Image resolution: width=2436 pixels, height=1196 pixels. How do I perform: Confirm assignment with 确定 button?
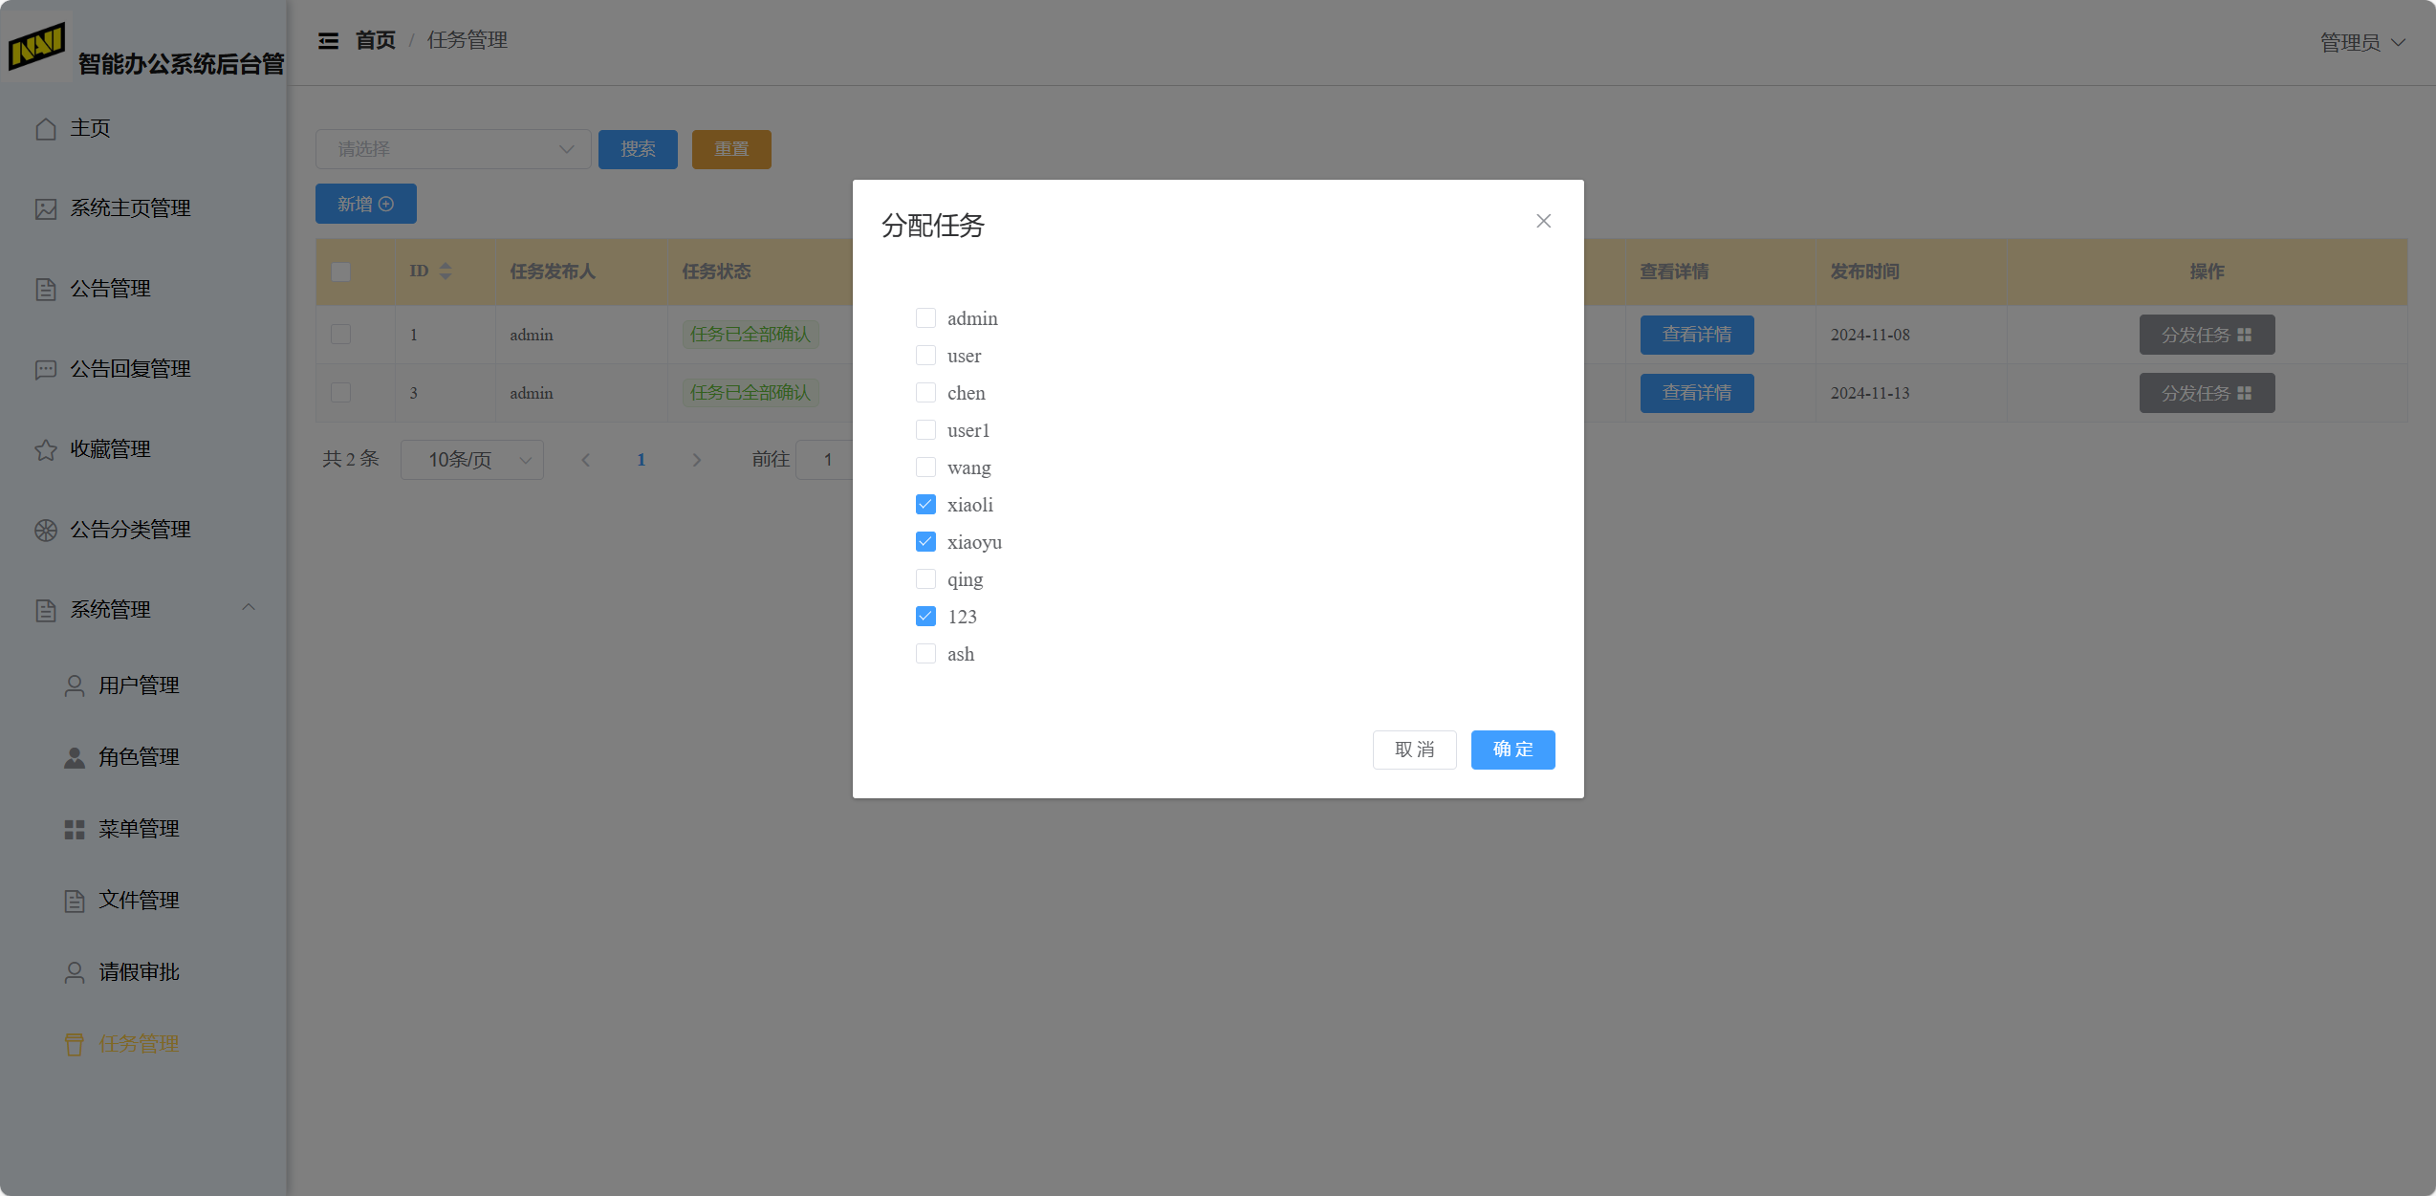1512,750
